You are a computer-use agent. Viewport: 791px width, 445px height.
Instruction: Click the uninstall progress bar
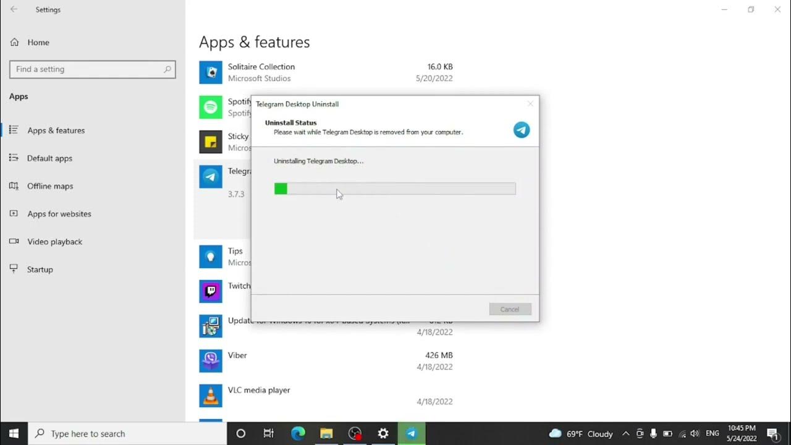pos(395,189)
